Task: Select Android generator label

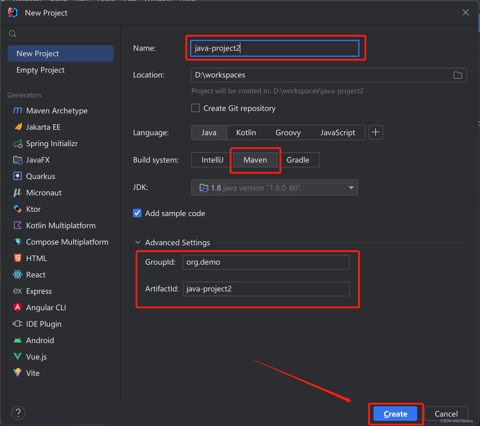Action: click(40, 340)
